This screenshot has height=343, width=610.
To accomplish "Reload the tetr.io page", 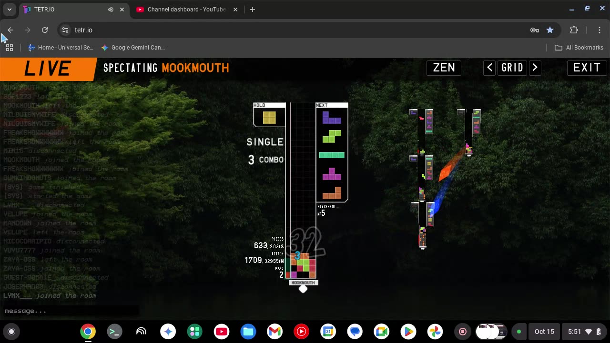I will pyautogui.click(x=45, y=30).
